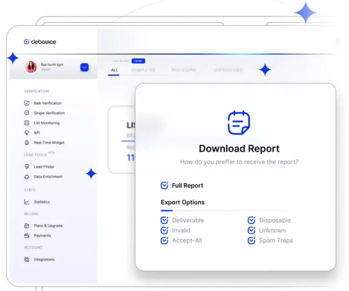Click the DeBounce logo
Viewport: 349px width, 291px height.
(40, 42)
